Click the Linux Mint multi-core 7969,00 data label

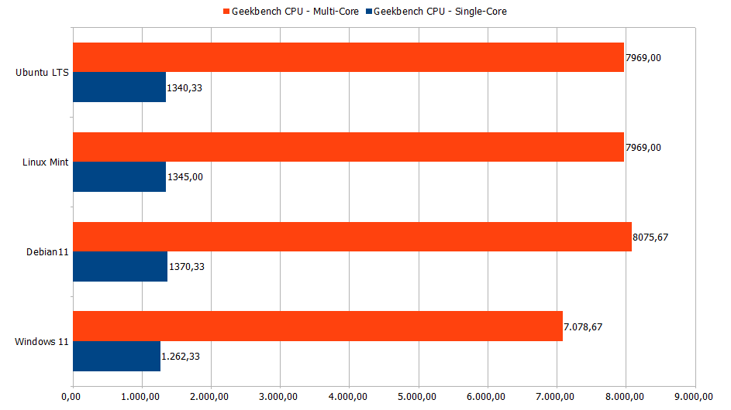(643, 148)
